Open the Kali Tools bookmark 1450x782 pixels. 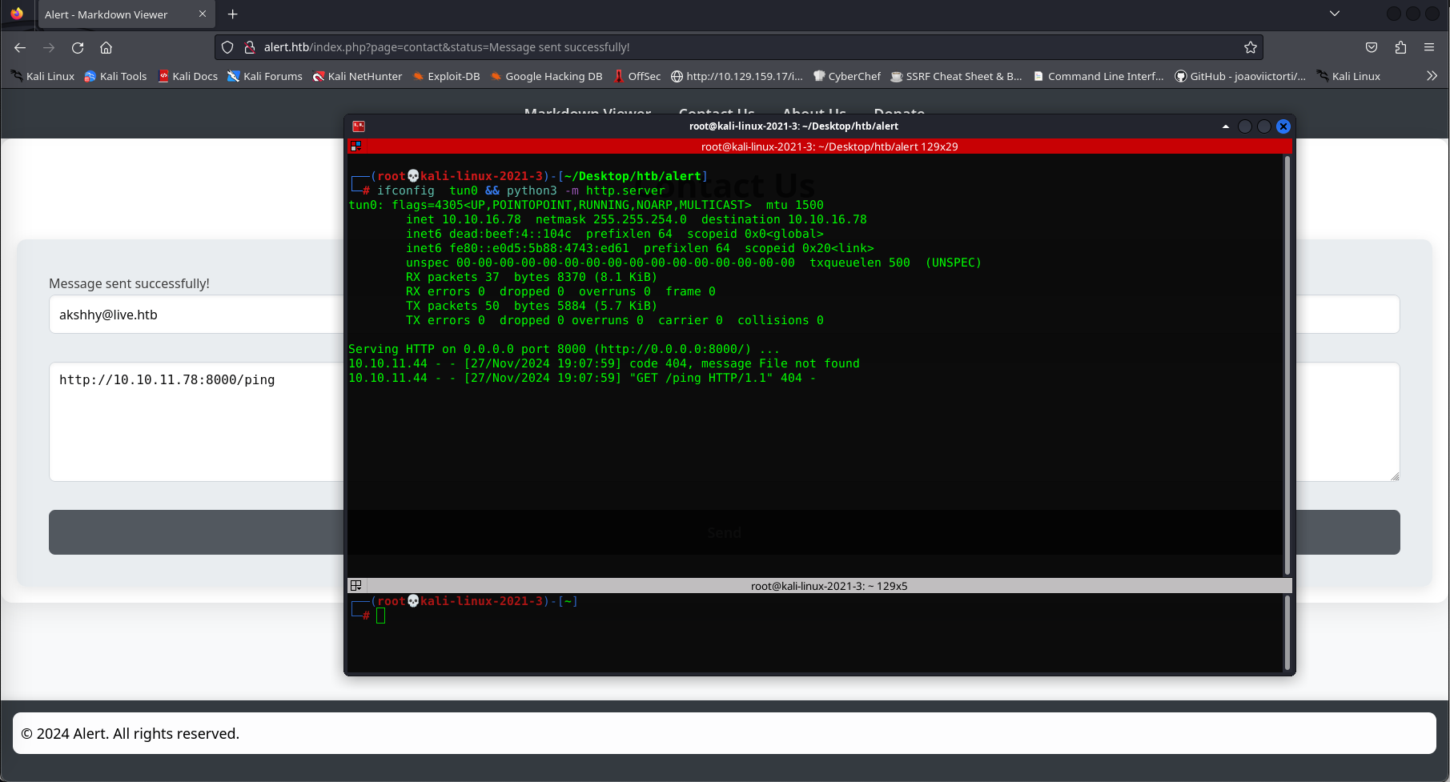click(x=116, y=76)
